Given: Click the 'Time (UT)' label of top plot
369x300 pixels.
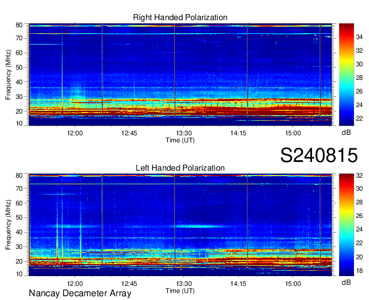Looking at the screenshot, I should click(x=180, y=140).
